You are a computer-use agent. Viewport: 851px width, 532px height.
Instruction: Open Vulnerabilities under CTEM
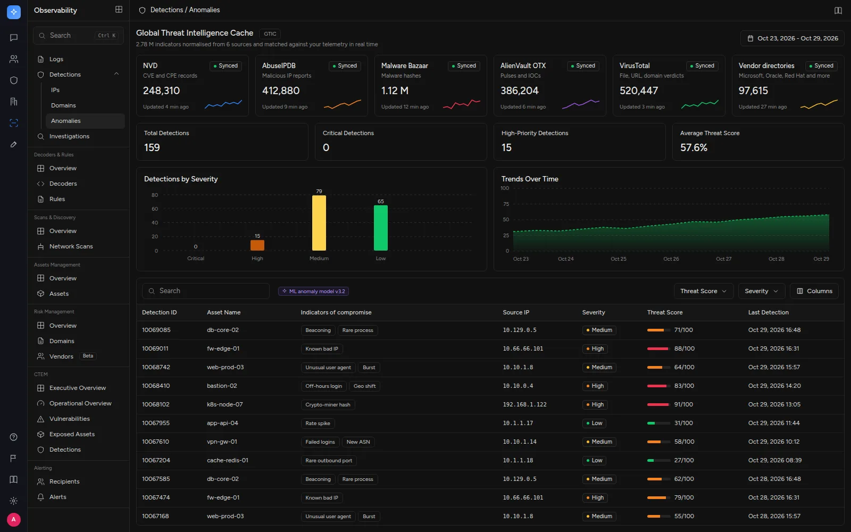[79, 419]
